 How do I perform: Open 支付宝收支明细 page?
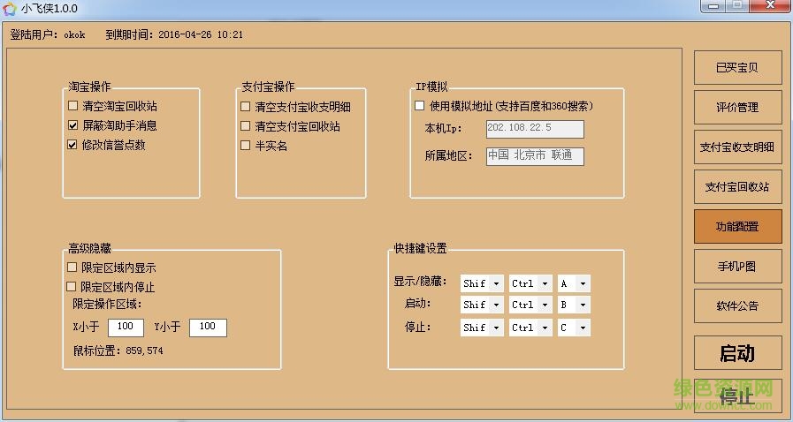point(738,147)
